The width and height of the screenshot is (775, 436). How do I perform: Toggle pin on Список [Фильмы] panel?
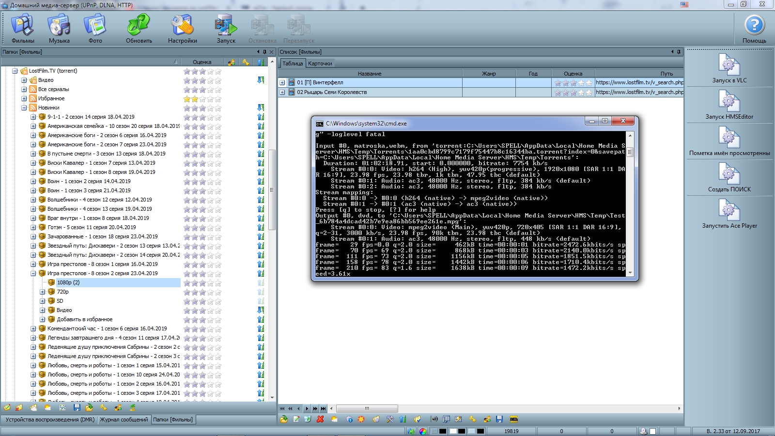click(x=679, y=52)
